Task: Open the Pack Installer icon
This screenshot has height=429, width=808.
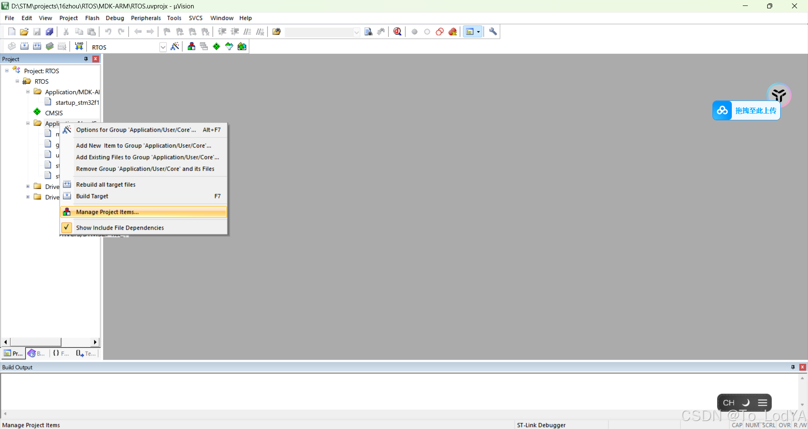Action: tap(242, 46)
